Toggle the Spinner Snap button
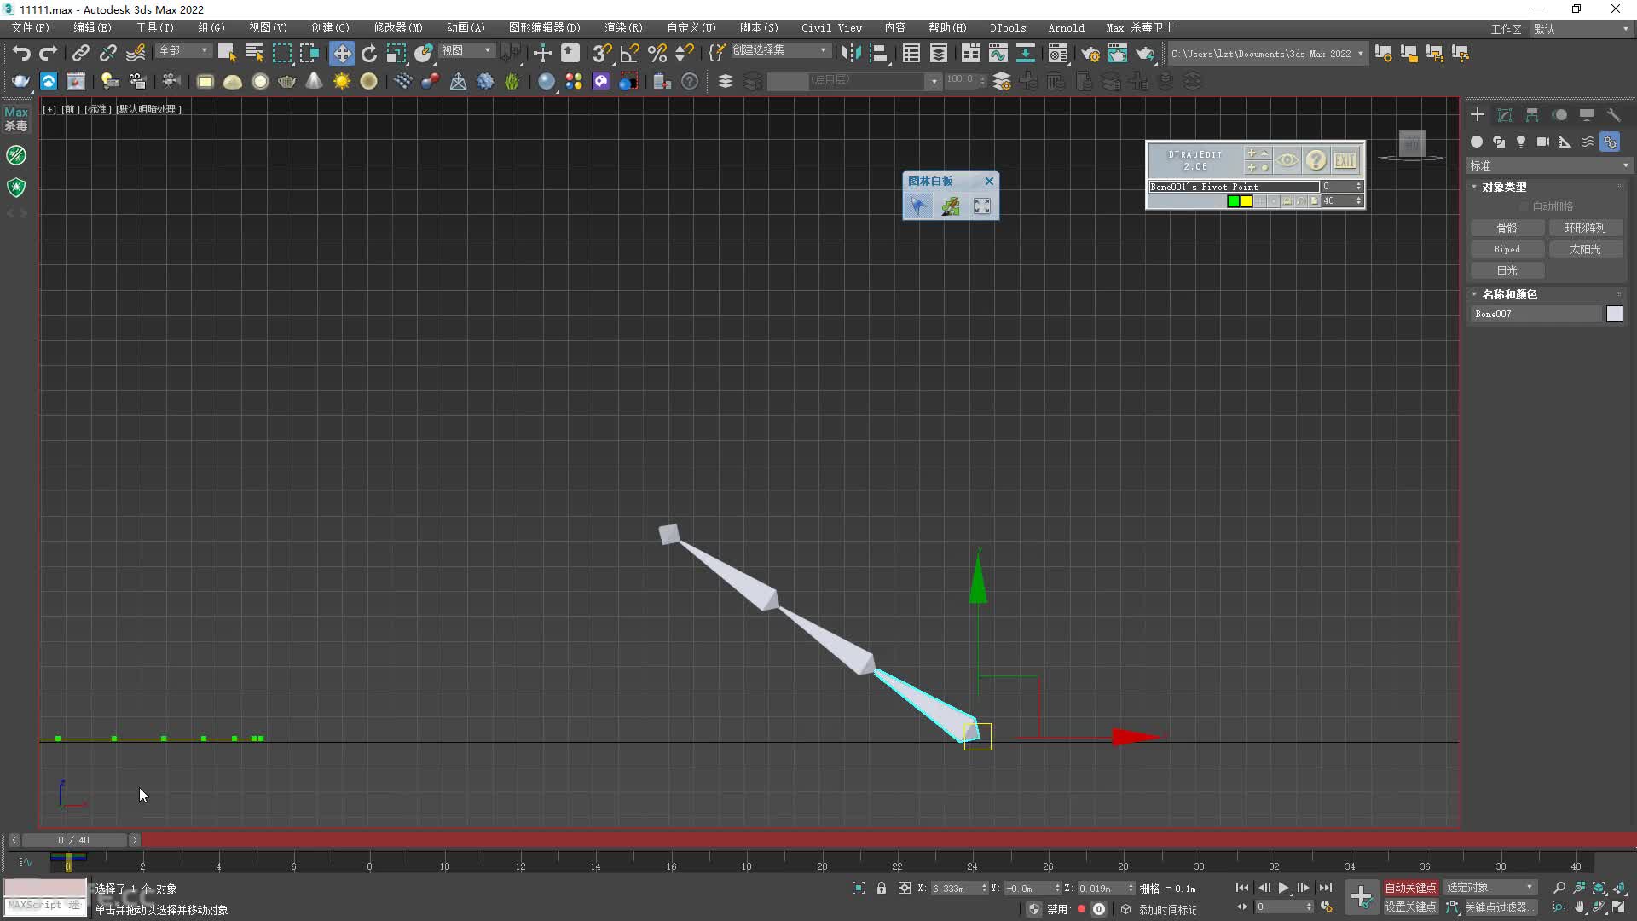 pyautogui.click(x=684, y=53)
